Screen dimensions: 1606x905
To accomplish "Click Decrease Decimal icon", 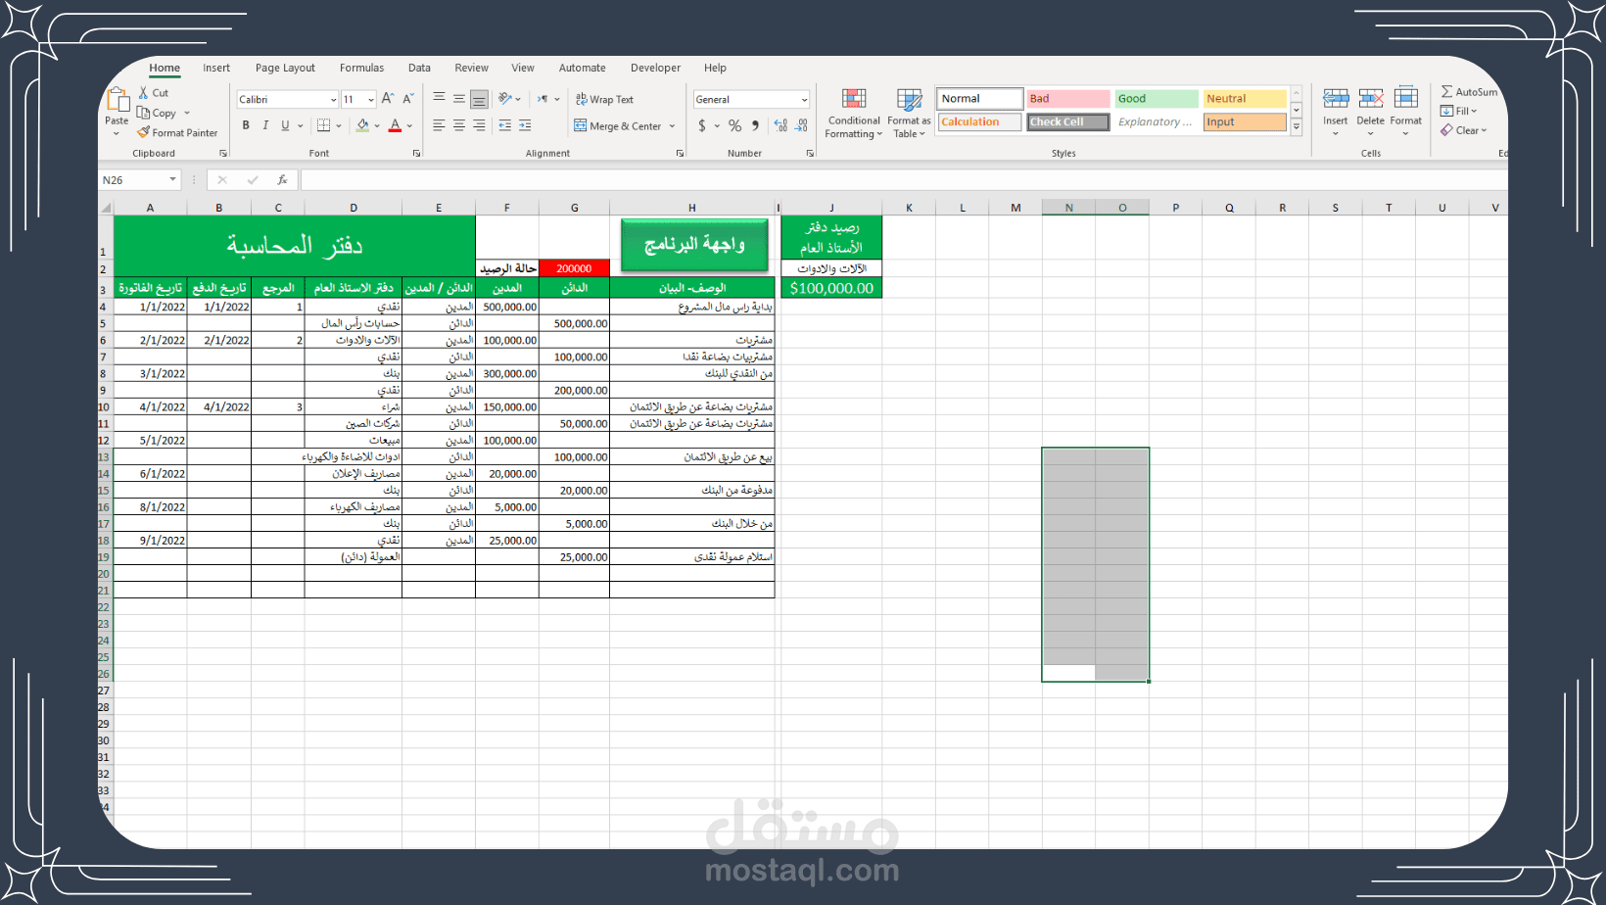I will tap(802, 125).
